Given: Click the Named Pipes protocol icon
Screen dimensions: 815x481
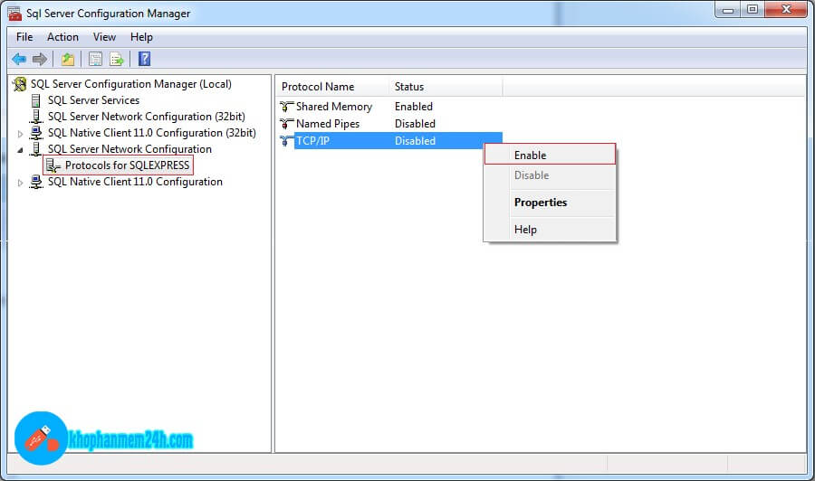Looking at the screenshot, I should point(287,124).
